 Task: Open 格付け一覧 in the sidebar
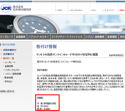point(9,58)
